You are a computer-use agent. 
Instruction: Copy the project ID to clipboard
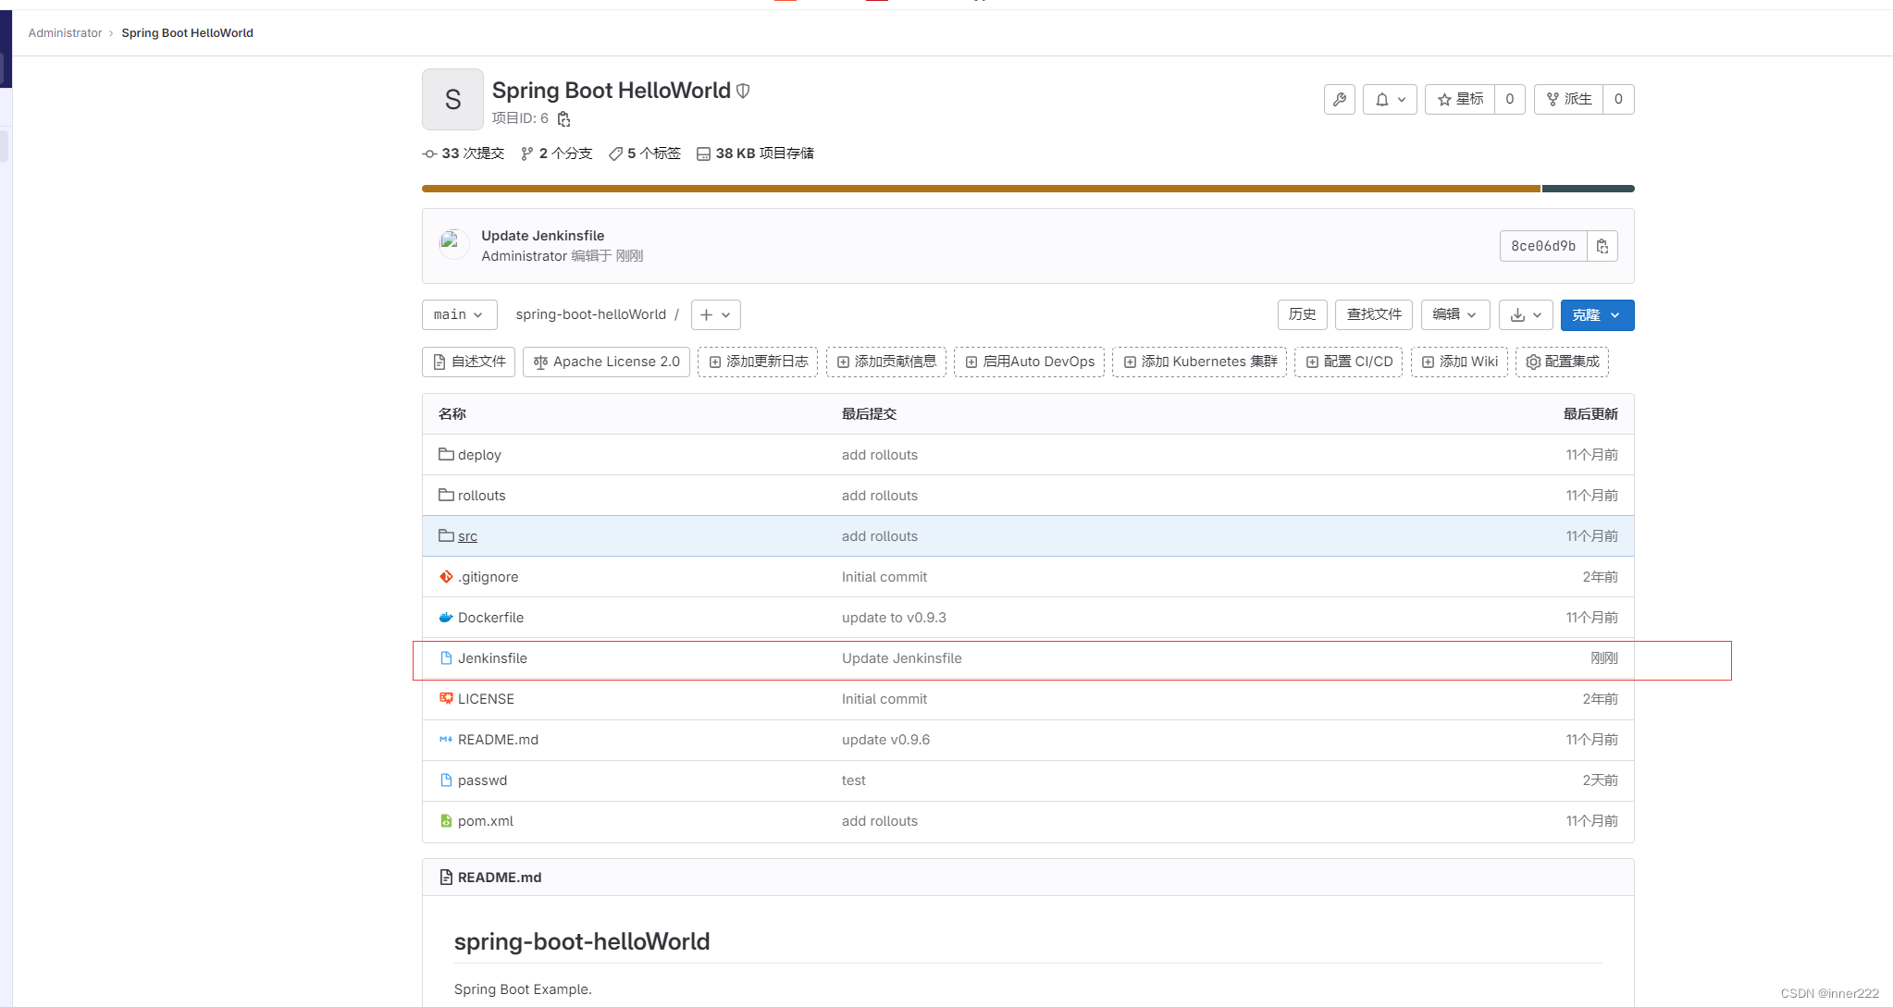[x=563, y=118]
